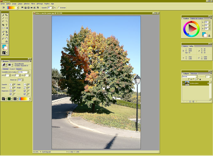The image size is (213, 156).
Task: Click the Eyedropper color picker tool
Action: click(3, 35)
